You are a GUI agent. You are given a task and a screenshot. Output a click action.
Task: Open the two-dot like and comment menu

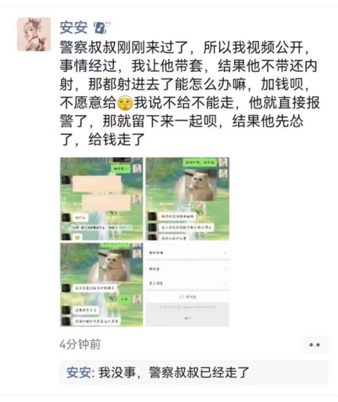(x=314, y=345)
